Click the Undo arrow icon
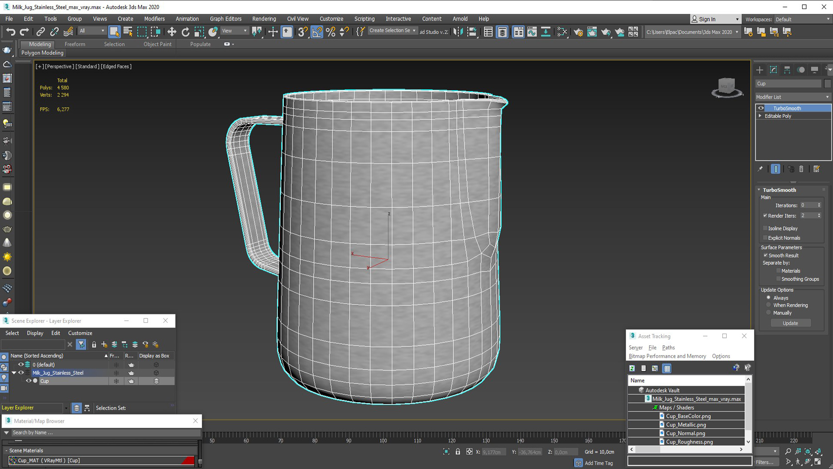Screen dimensions: 833x469 pos(10,32)
